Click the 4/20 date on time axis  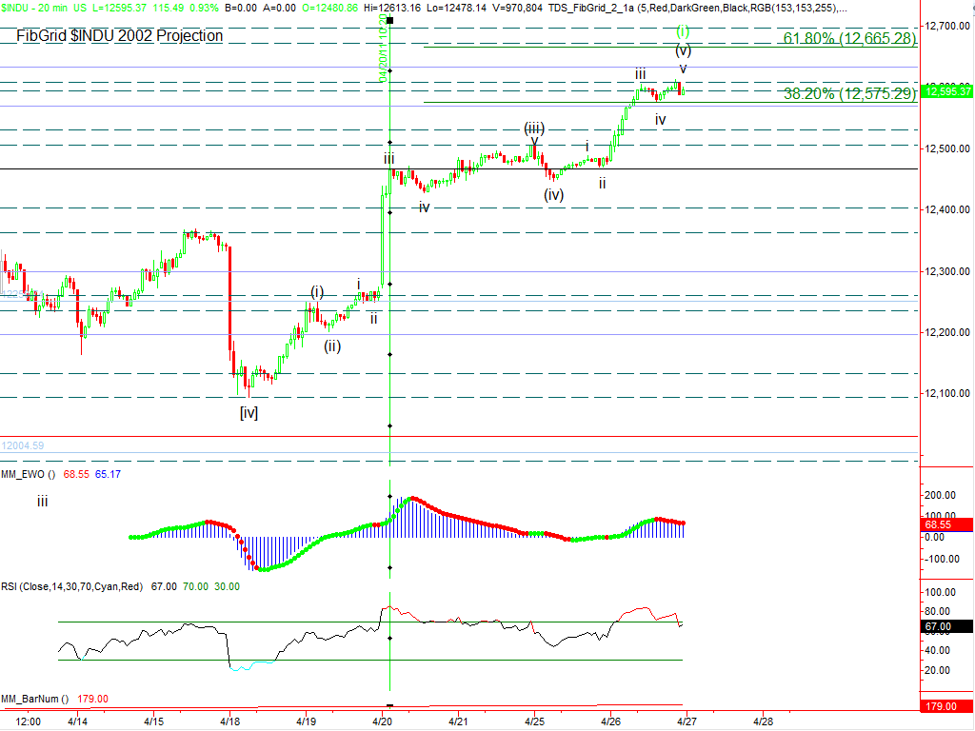(384, 721)
